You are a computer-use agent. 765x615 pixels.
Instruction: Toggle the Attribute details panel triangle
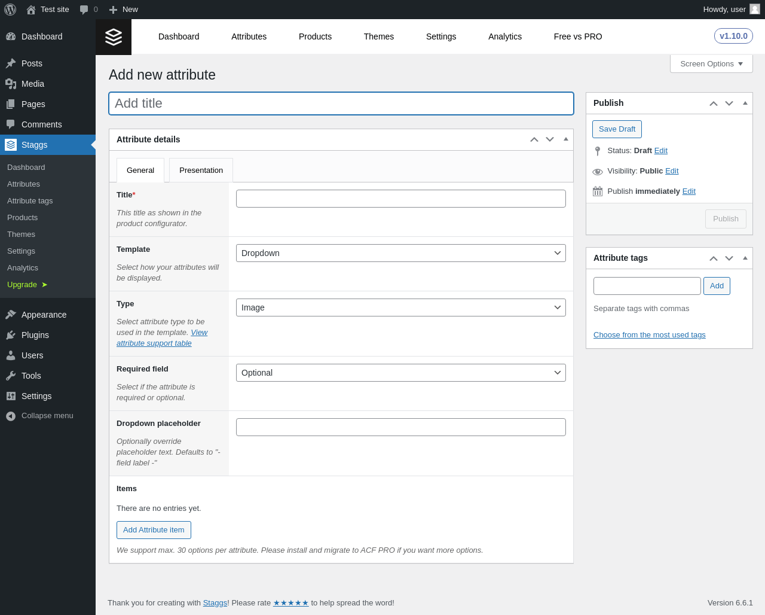tap(565, 139)
